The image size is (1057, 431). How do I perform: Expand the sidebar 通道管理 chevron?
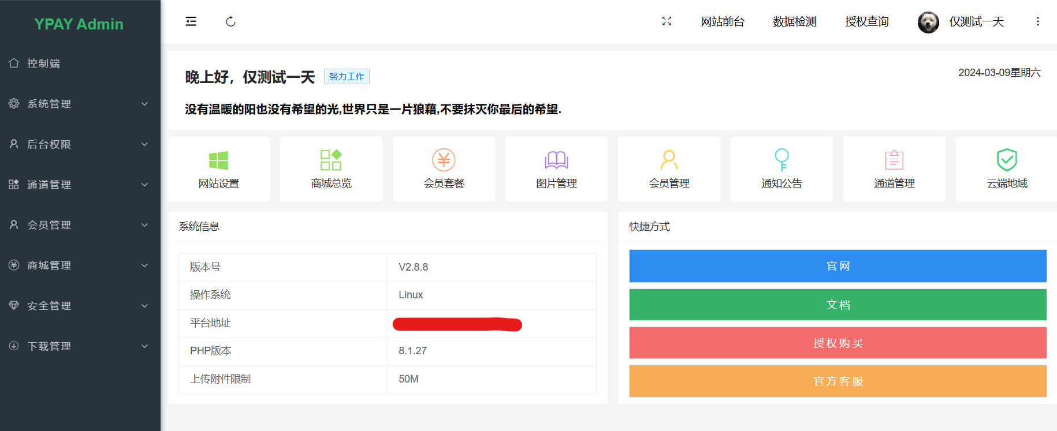(x=145, y=185)
